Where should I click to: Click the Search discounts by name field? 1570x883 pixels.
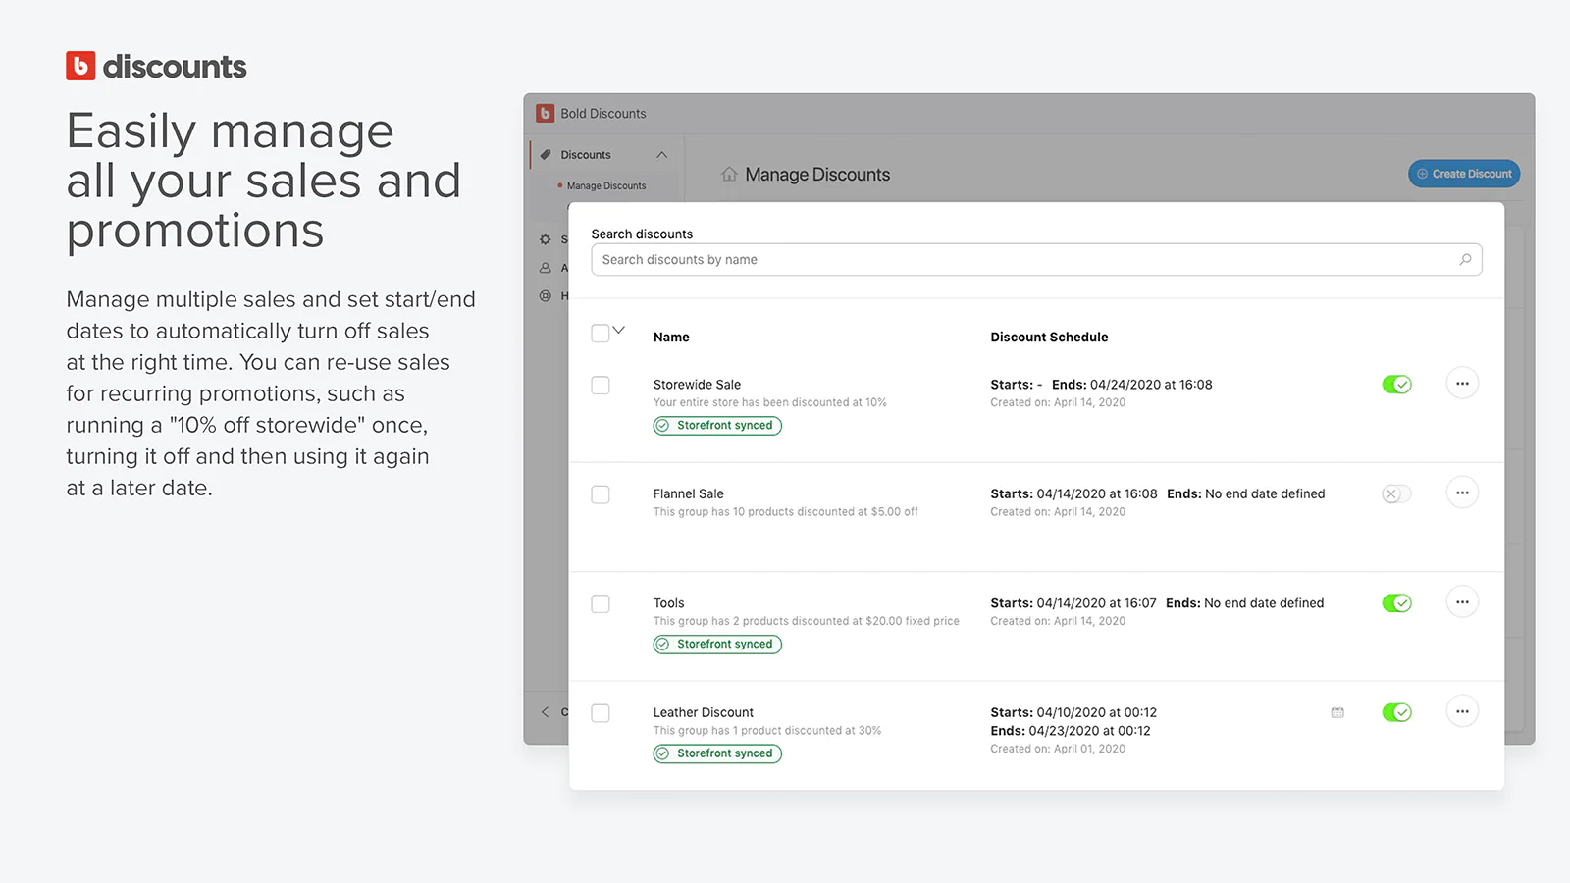tap(1036, 260)
